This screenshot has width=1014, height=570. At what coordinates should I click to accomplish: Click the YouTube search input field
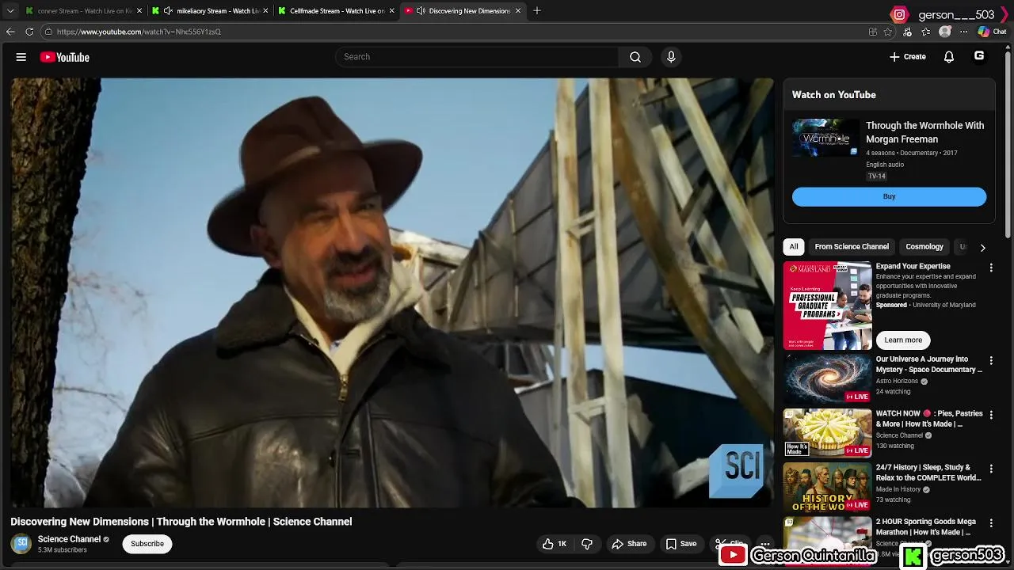477,57
